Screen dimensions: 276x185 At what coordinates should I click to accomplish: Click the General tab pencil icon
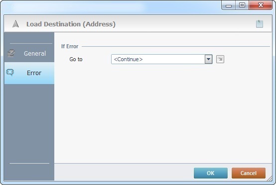(11, 53)
